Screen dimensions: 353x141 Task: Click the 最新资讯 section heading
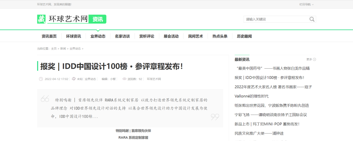pyautogui.click(x=242, y=59)
